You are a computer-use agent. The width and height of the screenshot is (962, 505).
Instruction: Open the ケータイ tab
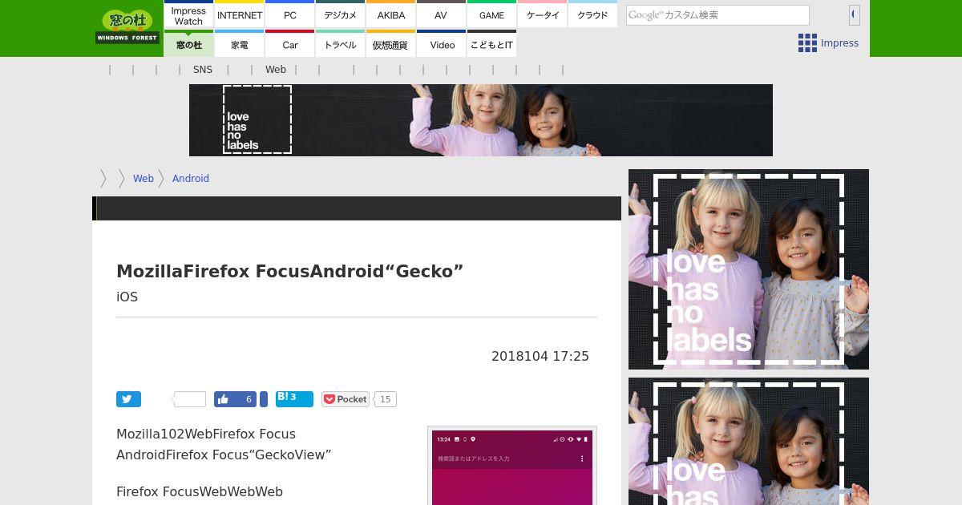pos(543,14)
